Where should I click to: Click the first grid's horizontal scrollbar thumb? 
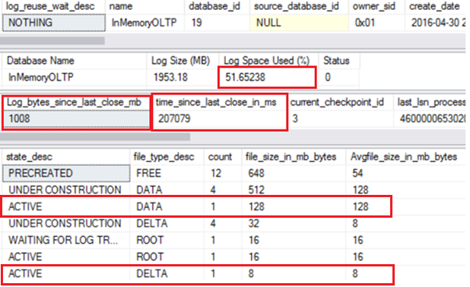click(x=52, y=40)
